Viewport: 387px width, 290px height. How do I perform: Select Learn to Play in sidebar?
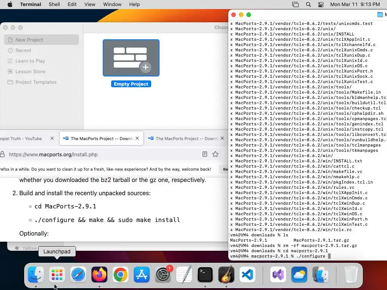[x=42, y=61]
